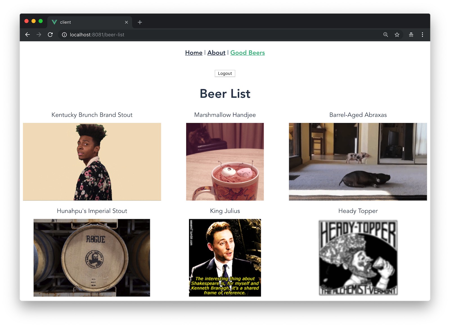Image resolution: width=450 pixels, height=327 pixels.
Task: Open the Chrome three-dot menu
Action: pyautogui.click(x=422, y=35)
